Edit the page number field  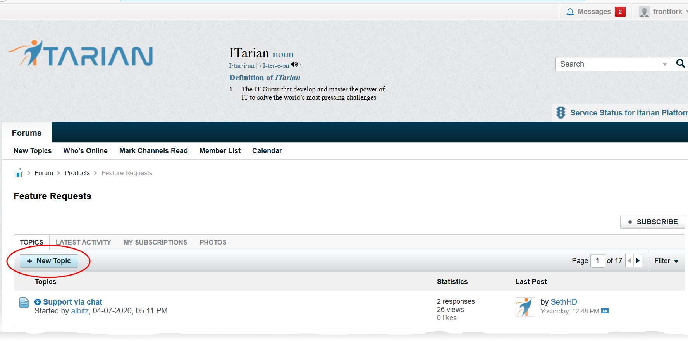tap(597, 261)
